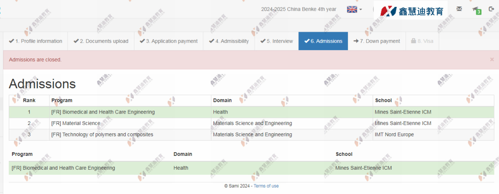The image size is (499, 194).
Task: Open the language flag dropdown
Action: click(354, 9)
